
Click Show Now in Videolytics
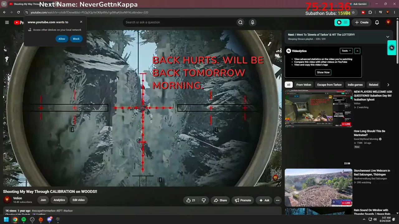click(x=323, y=72)
